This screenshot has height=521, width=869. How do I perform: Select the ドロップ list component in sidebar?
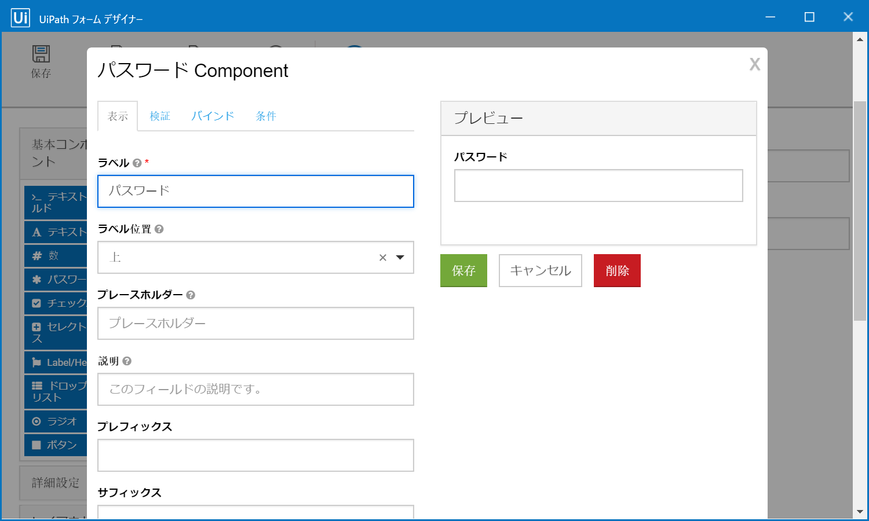(x=56, y=392)
